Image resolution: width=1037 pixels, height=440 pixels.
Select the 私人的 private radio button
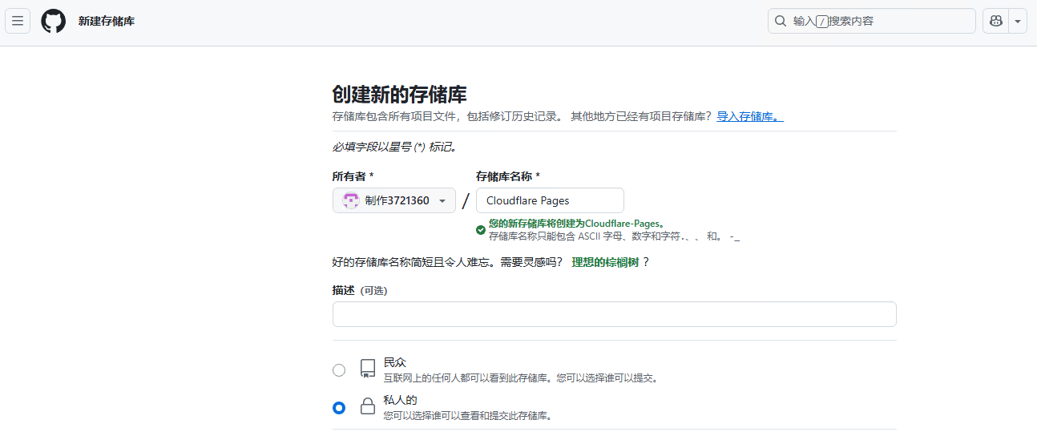tap(339, 408)
